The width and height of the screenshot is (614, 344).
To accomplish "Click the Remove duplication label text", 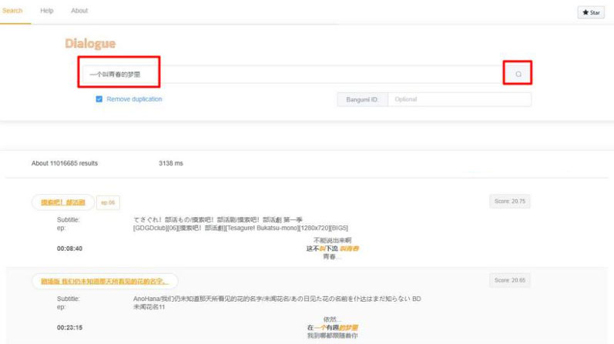I will click(x=134, y=99).
